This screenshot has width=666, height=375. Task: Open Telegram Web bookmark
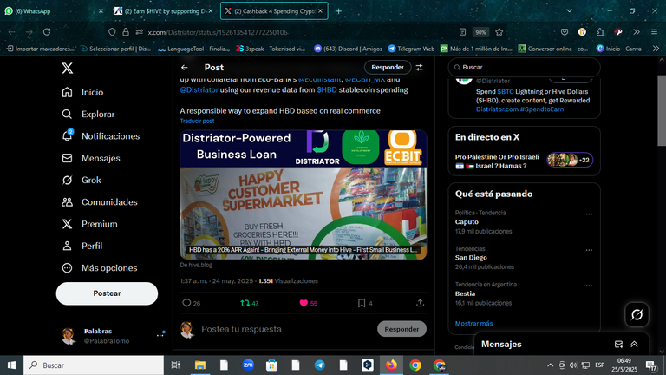[x=411, y=49]
